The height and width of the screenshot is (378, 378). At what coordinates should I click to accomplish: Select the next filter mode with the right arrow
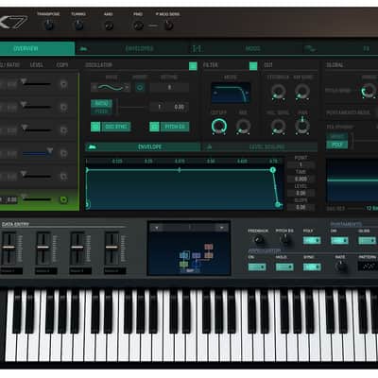pos(247,93)
